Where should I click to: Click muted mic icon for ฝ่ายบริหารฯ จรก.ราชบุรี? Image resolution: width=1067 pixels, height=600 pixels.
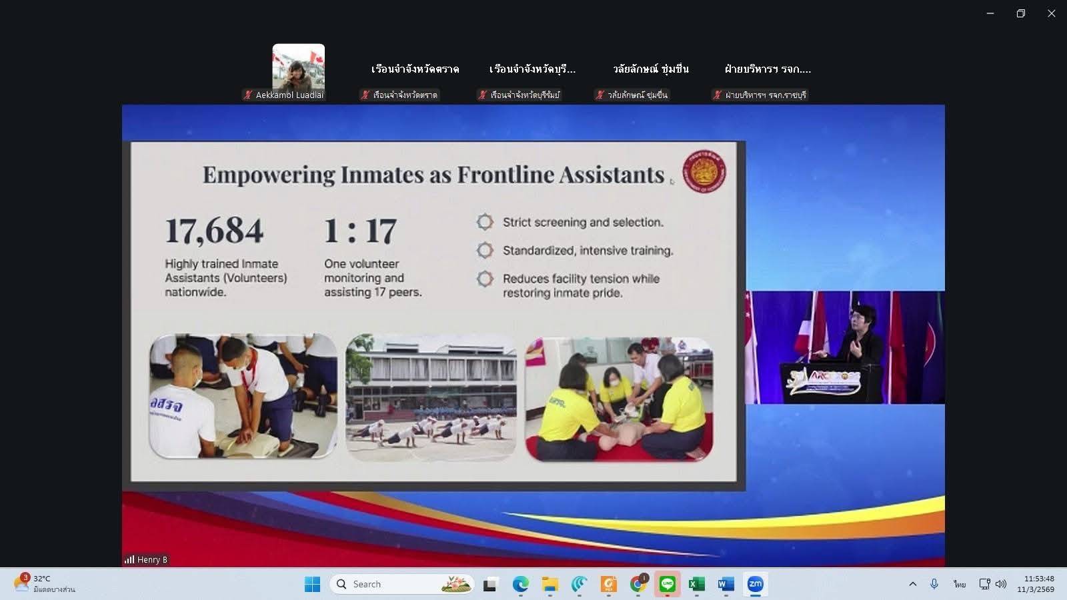pyautogui.click(x=718, y=95)
